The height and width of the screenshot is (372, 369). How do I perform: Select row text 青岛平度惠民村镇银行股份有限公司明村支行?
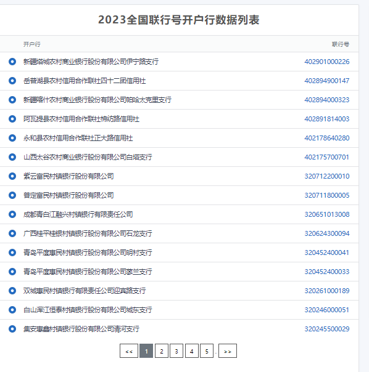[88, 253]
